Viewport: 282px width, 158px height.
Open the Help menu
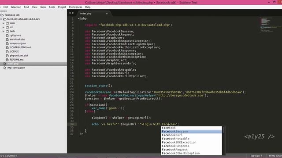click(88, 7)
